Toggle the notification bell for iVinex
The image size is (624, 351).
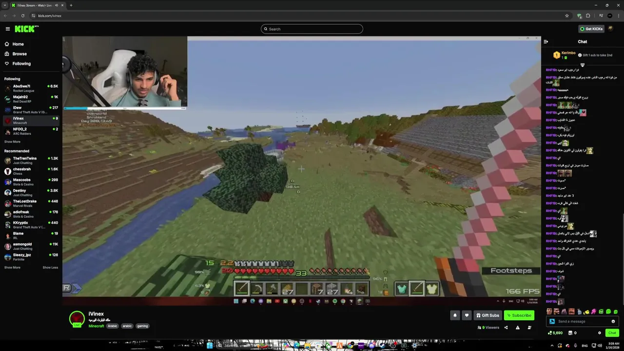pos(455,315)
